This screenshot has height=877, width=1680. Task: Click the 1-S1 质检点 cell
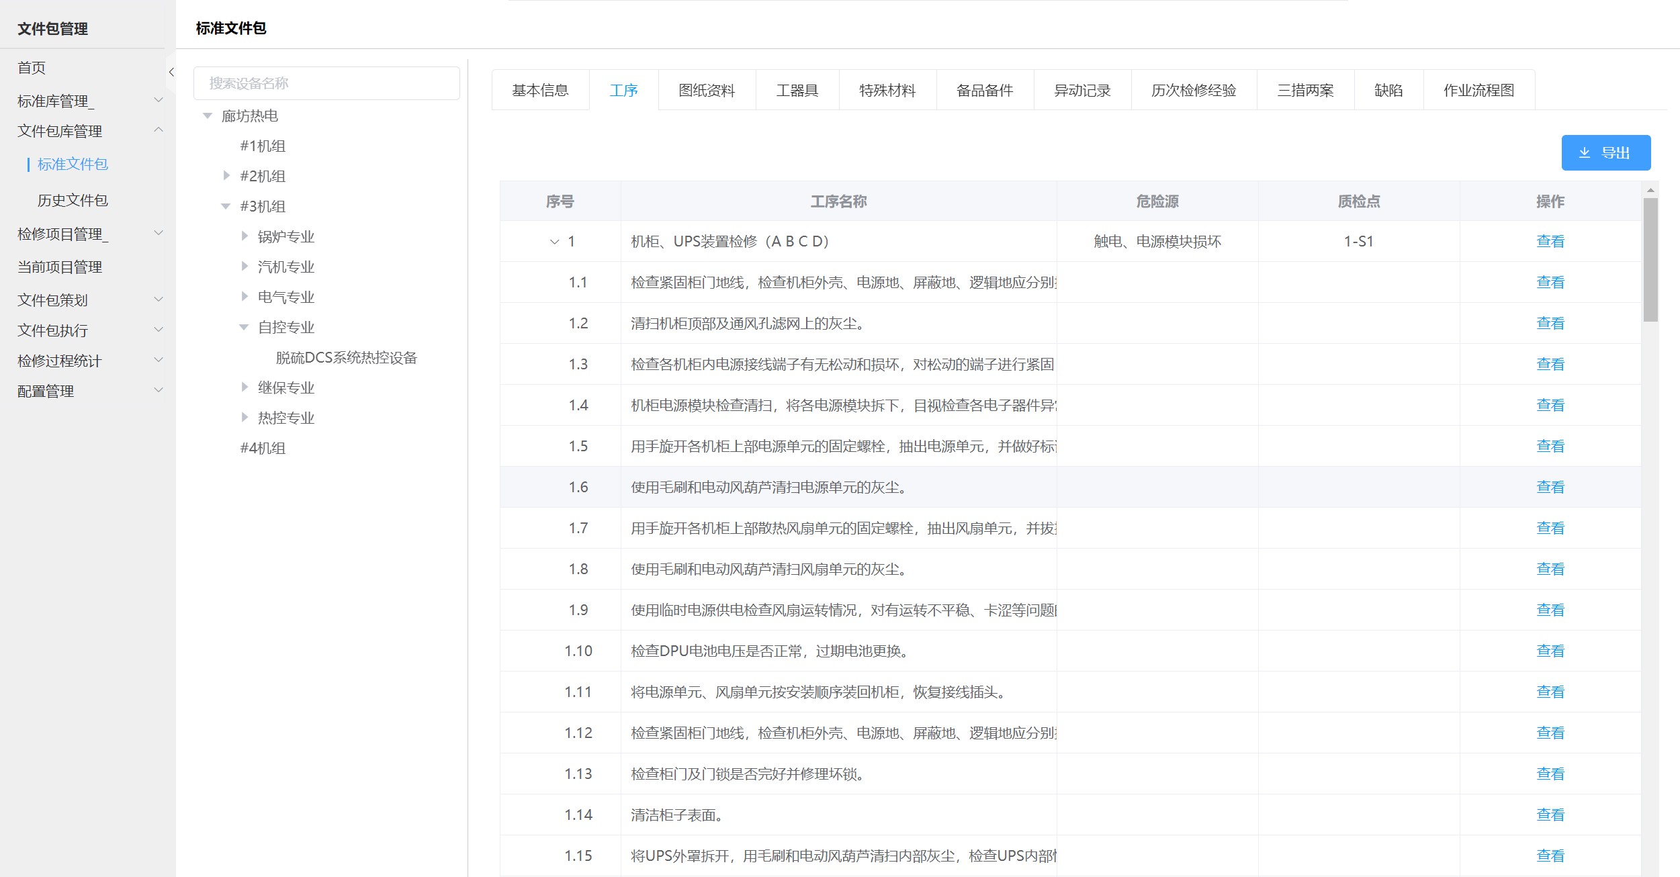1358,241
